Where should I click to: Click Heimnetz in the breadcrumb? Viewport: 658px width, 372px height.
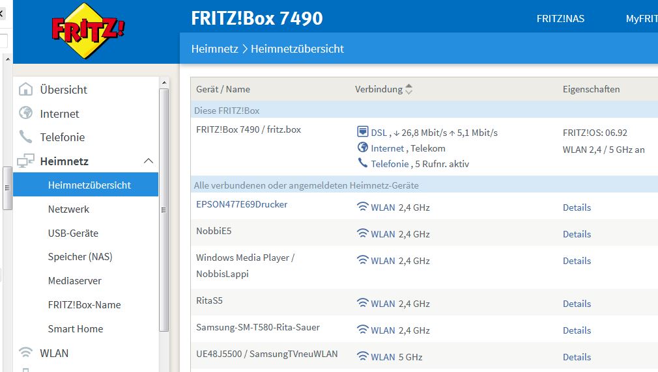tap(214, 49)
